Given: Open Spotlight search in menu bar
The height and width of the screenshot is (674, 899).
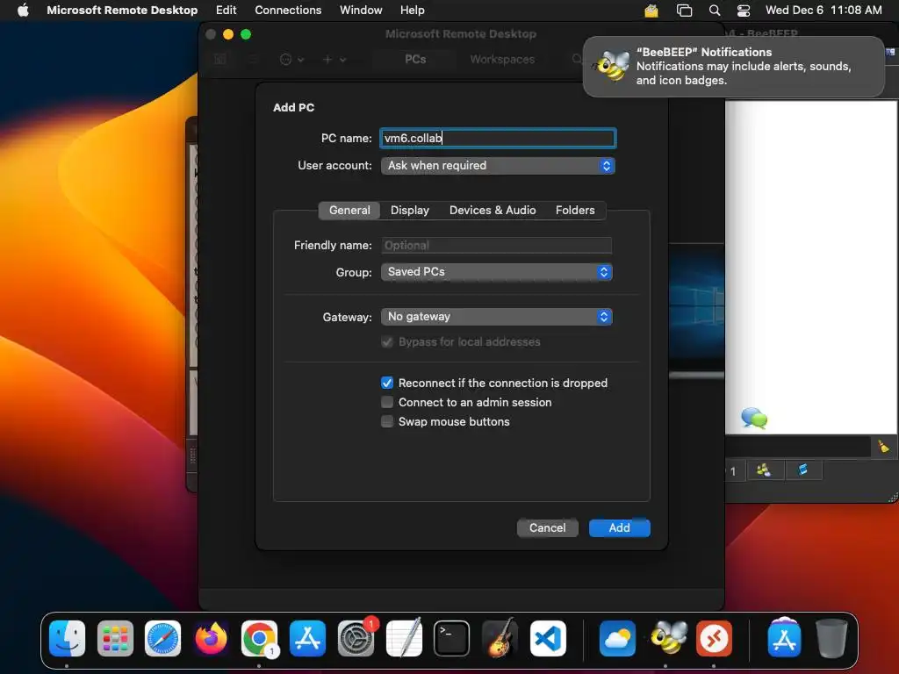Looking at the screenshot, I should point(714,10).
